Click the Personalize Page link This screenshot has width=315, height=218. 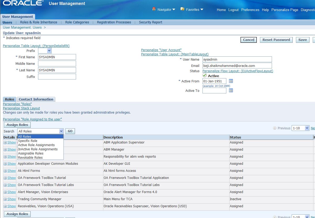285,10
